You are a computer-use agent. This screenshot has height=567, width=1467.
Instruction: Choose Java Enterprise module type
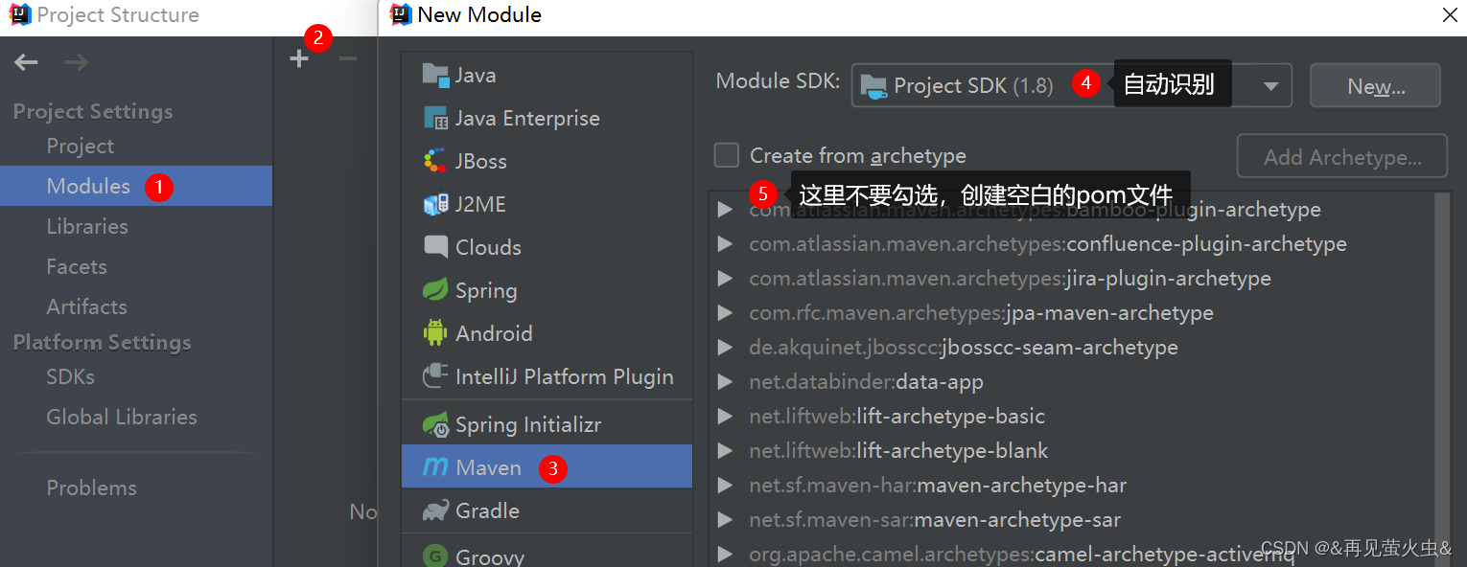click(x=547, y=118)
